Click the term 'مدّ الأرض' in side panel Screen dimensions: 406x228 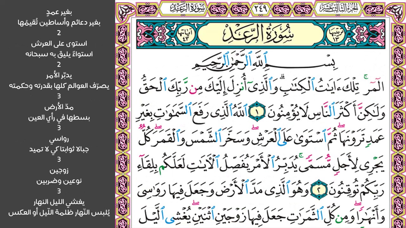(59, 107)
